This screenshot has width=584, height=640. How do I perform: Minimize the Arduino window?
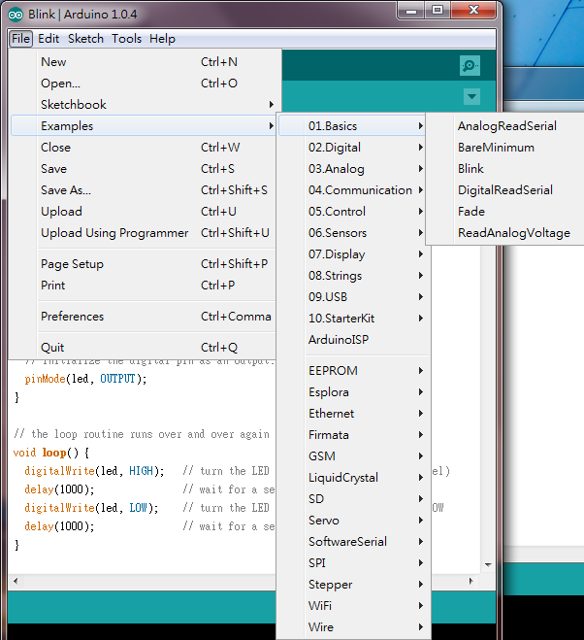pos(411,11)
